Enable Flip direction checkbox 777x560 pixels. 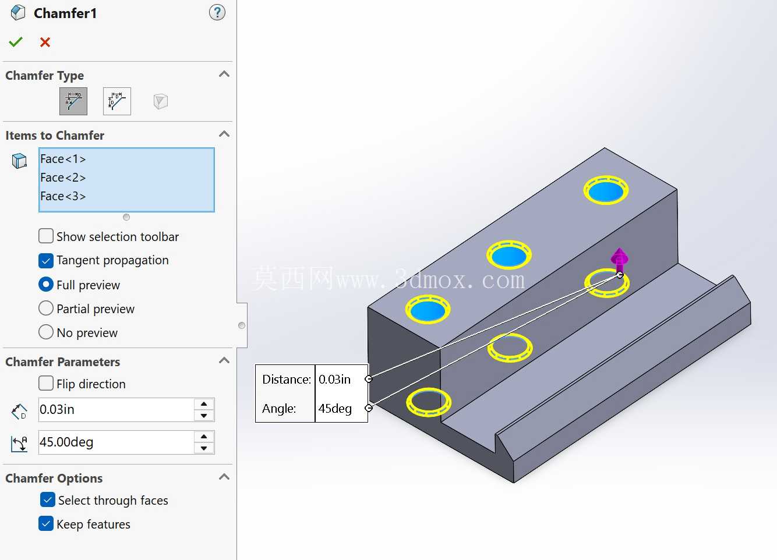[46, 384]
